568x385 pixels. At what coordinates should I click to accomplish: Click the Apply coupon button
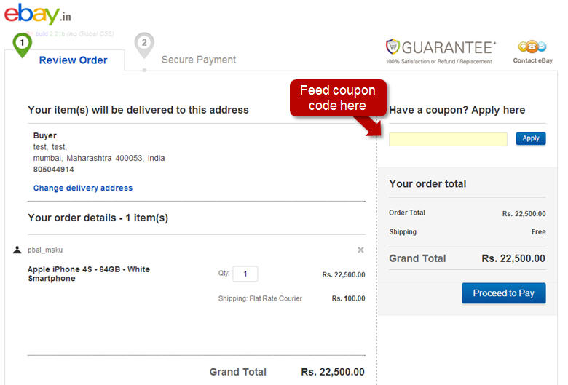pos(531,138)
